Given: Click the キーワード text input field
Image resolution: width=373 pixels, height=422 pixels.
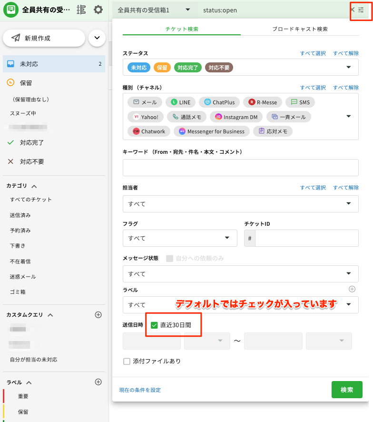Looking at the screenshot, I should (240, 168).
